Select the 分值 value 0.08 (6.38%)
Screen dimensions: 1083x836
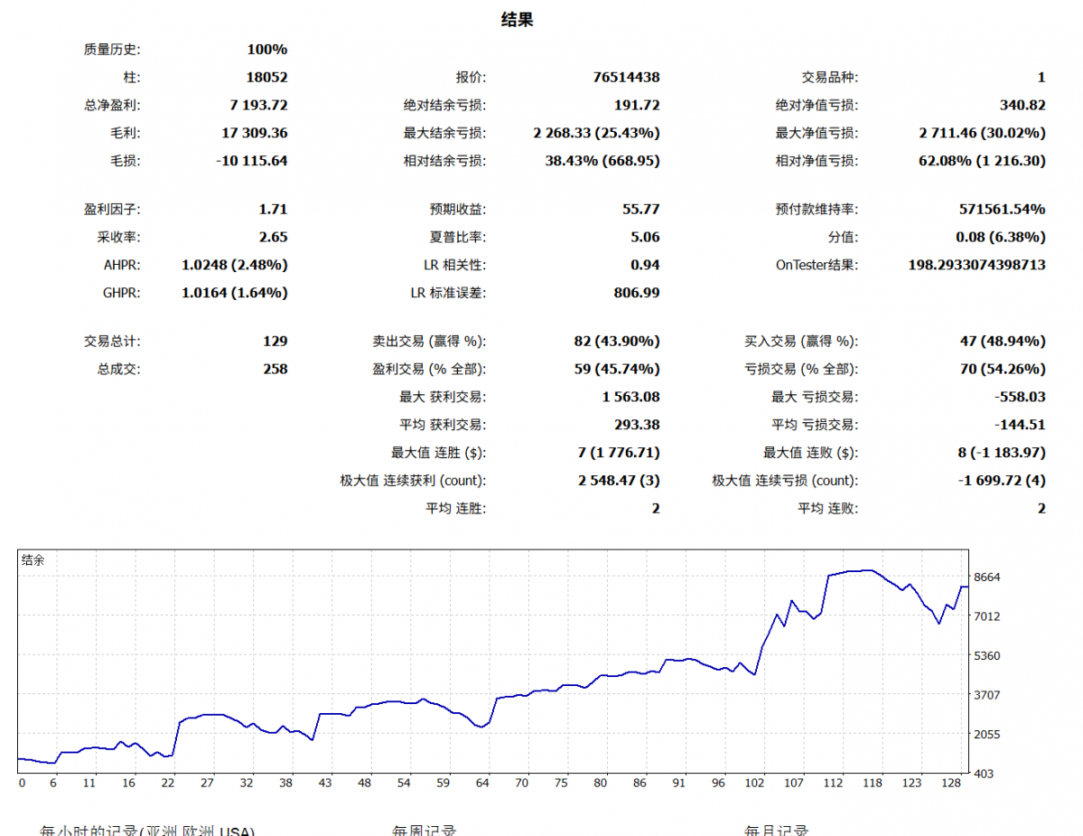point(1000,237)
